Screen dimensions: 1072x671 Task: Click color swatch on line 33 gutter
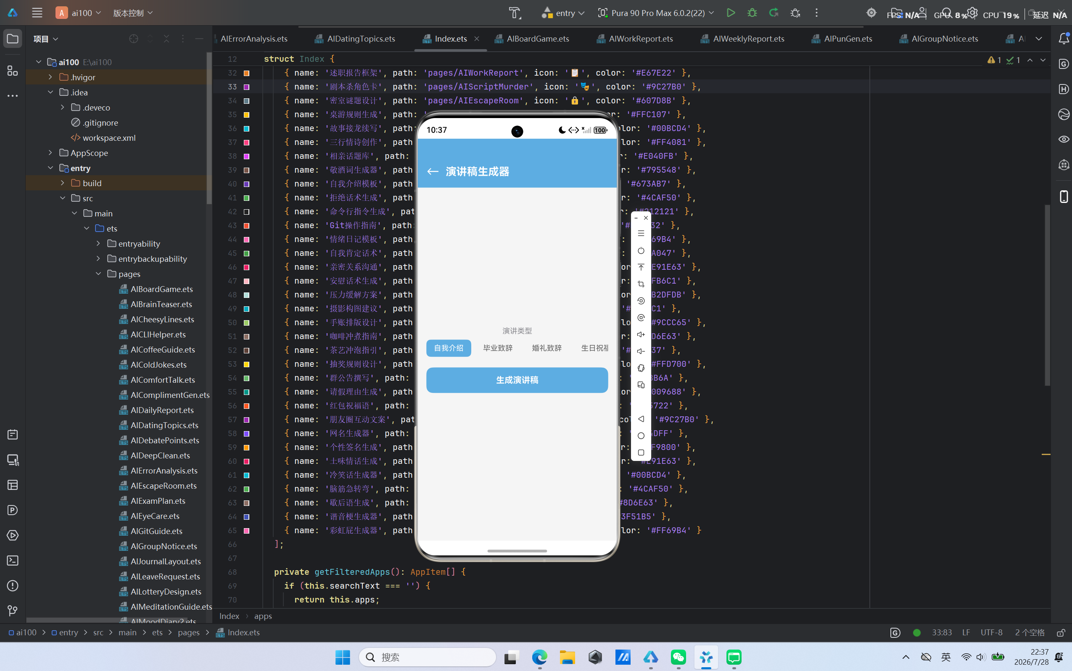[x=246, y=87]
